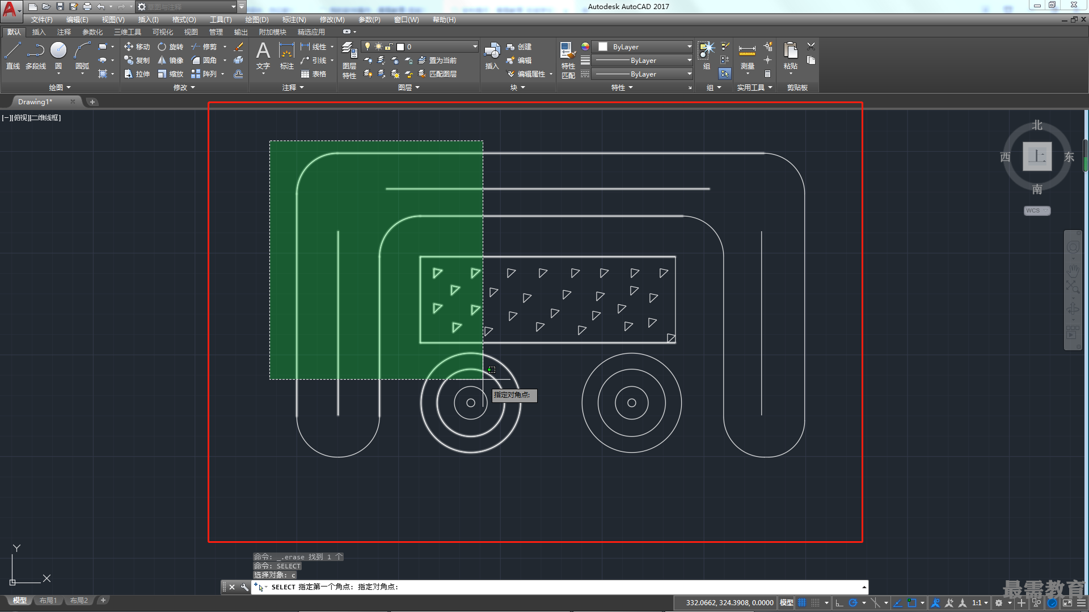Open the Draw (绘图) menu
This screenshot has height=612, width=1089.
click(x=257, y=20)
